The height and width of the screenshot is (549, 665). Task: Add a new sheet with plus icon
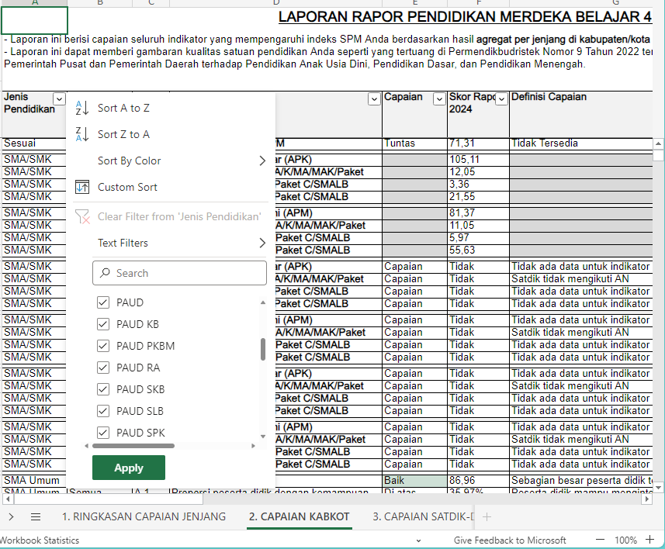487,516
